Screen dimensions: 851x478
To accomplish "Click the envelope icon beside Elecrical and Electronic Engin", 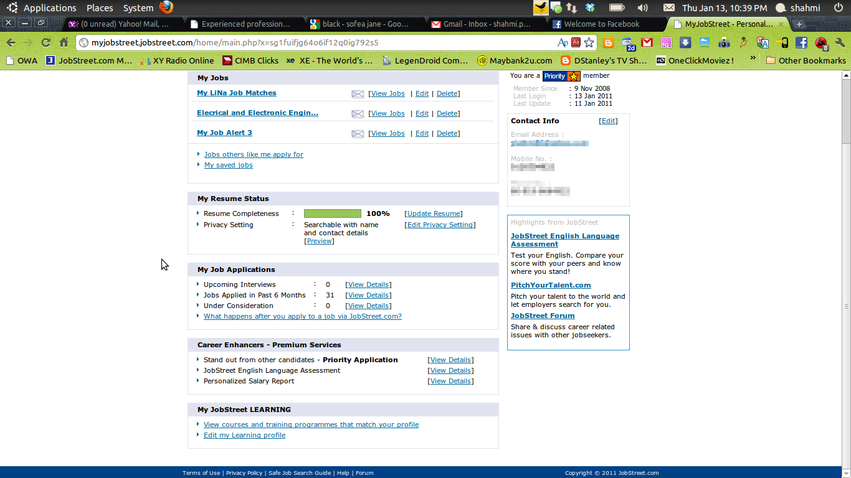I will pyautogui.click(x=358, y=114).
